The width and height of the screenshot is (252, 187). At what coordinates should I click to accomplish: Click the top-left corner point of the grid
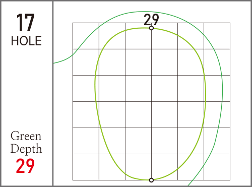pyautogui.click(x=73, y=23)
